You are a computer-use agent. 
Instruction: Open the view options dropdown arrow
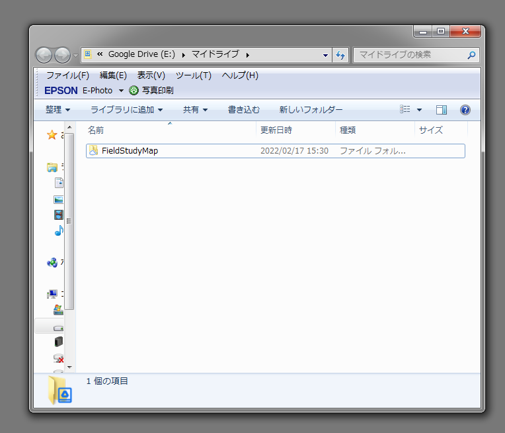[419, 110]
